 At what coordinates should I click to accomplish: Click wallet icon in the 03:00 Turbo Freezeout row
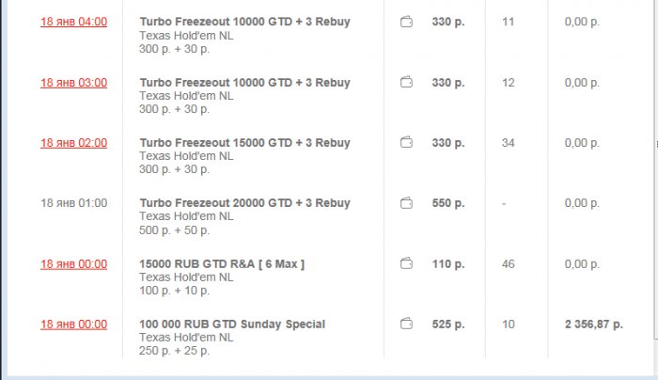(406, 83)
